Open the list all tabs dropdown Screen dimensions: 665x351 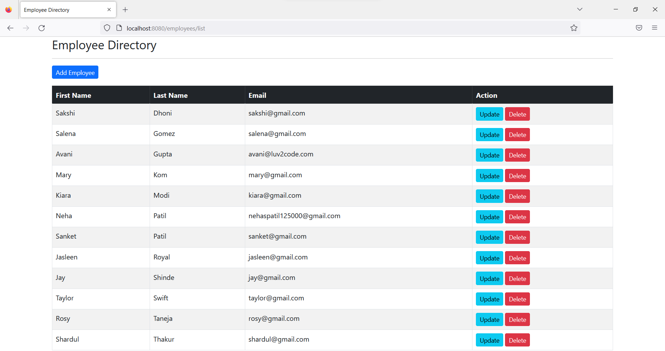click(580, 9)
